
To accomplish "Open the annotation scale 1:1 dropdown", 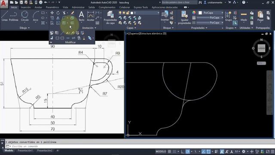I will click(238, 152).
